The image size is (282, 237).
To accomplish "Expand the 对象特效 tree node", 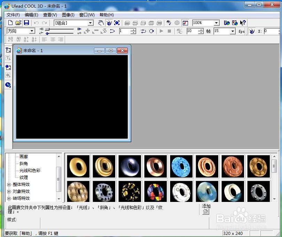I will tap(9, 191).
